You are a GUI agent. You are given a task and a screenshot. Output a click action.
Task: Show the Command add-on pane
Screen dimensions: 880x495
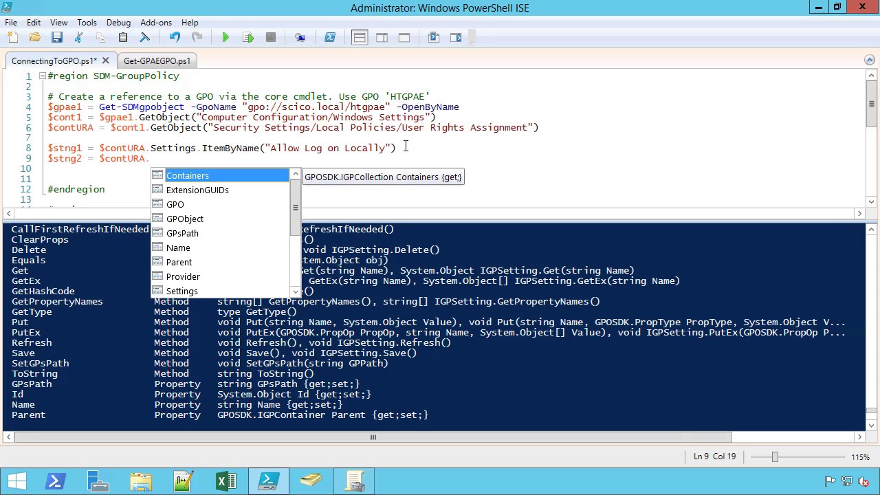pos(456,37)
